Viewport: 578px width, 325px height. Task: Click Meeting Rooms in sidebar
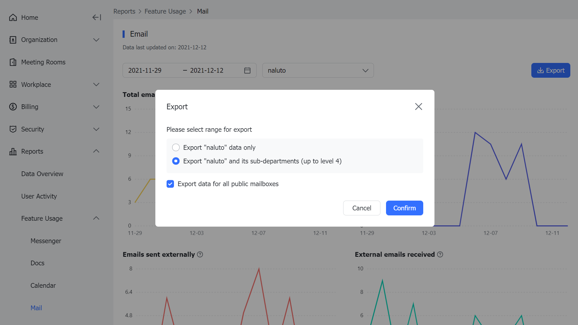coord(43,62)
